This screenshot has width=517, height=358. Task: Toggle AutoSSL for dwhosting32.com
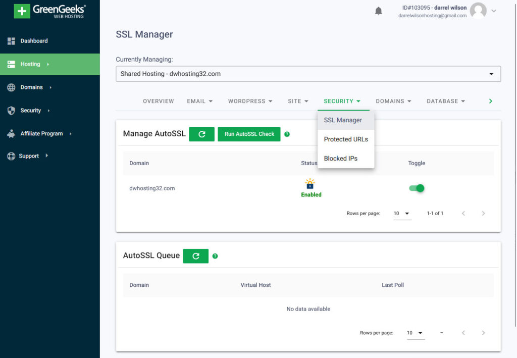[417, 188]
